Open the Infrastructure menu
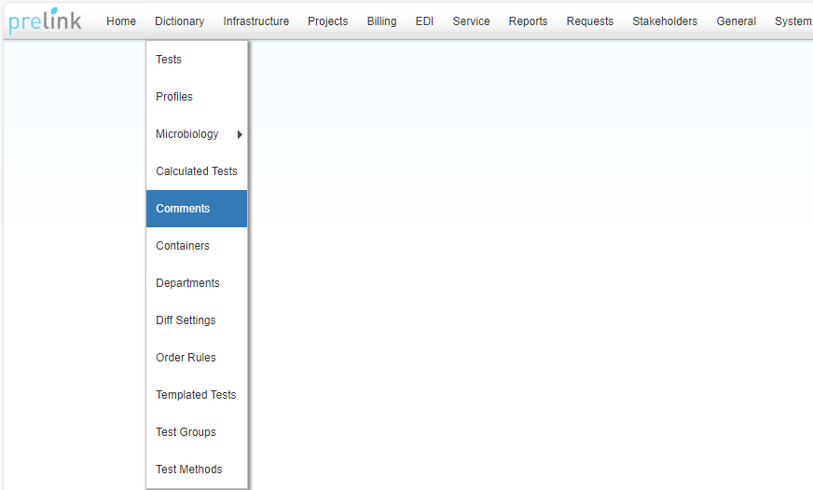The image size is (813, 490). point(256,21)
